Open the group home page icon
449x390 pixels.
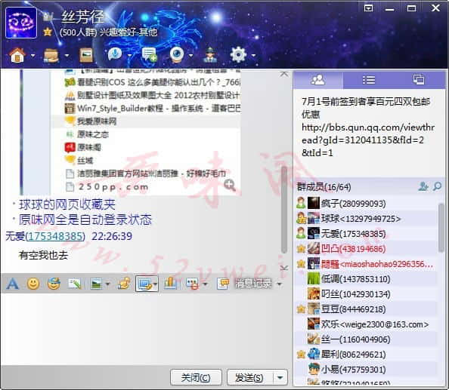tap(17, 55)
